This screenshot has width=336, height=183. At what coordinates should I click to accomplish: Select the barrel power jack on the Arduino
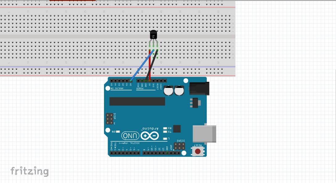pyautogui.click(x=199, y=88)
